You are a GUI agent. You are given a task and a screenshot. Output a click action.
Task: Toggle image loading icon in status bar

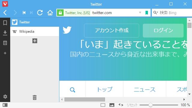click(x=112, y=105)
